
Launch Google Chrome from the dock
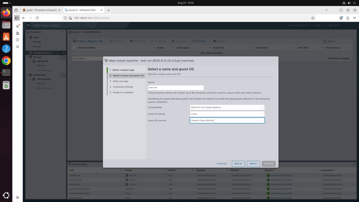tap(6, 61)
